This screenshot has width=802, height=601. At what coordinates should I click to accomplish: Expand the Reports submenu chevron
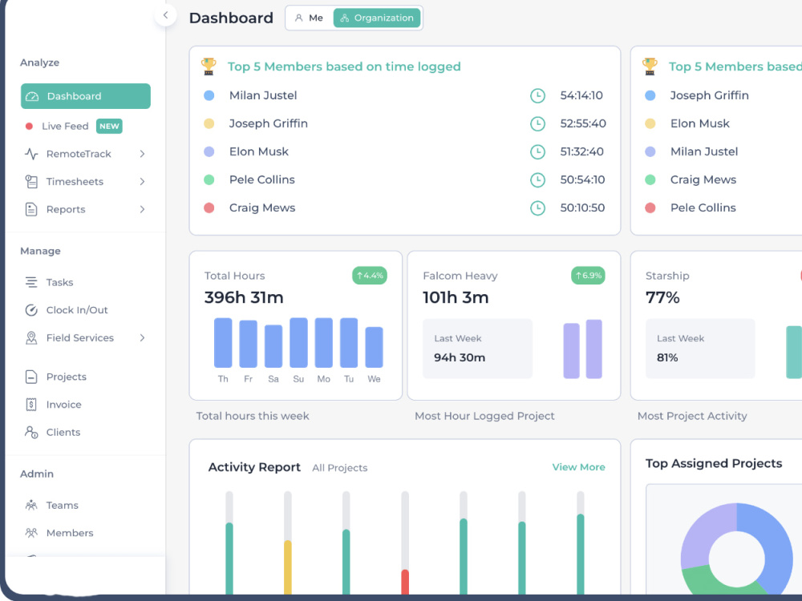(x=142, y=209)
